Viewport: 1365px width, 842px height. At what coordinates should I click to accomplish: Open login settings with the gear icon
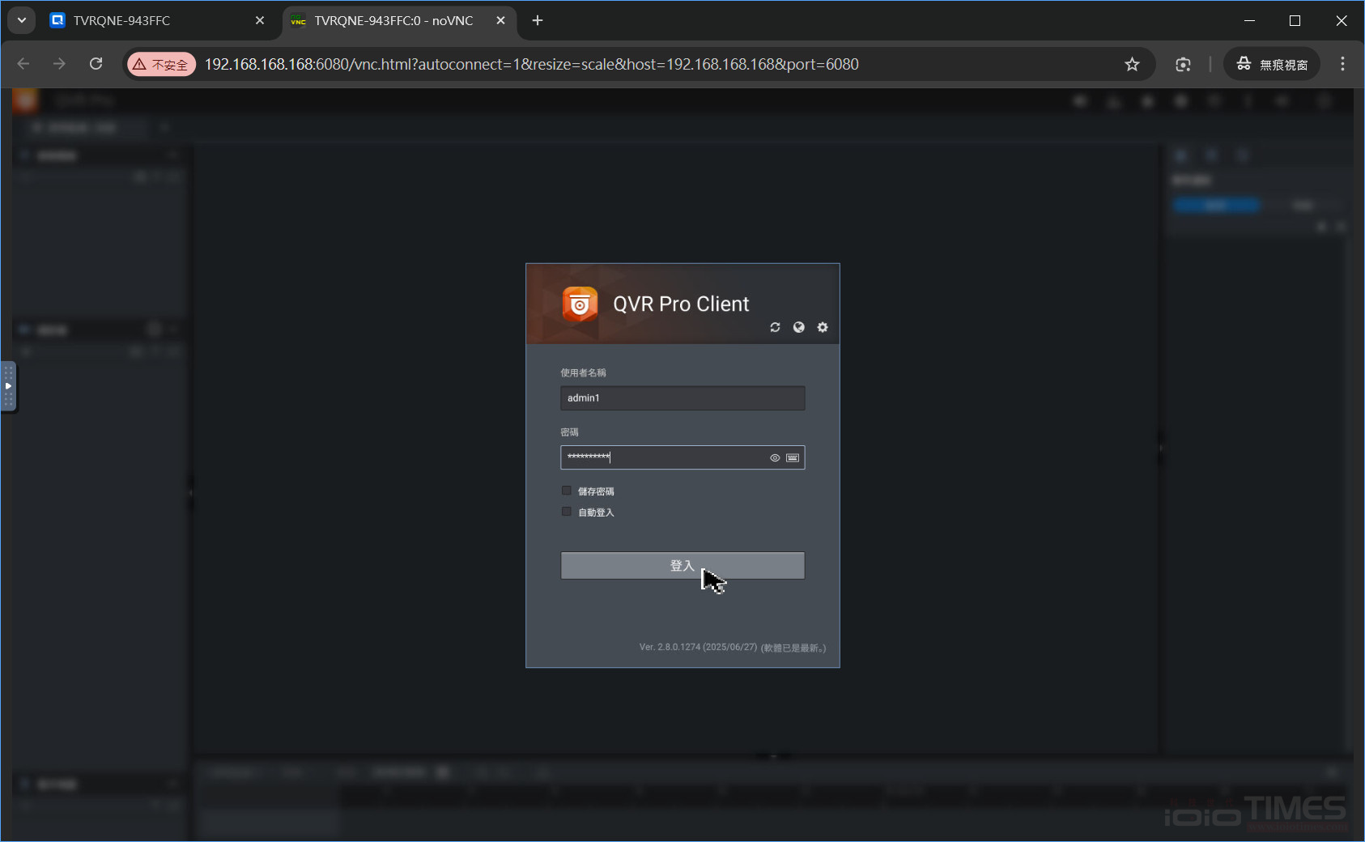pyautogui.click(x=823, y=327)
